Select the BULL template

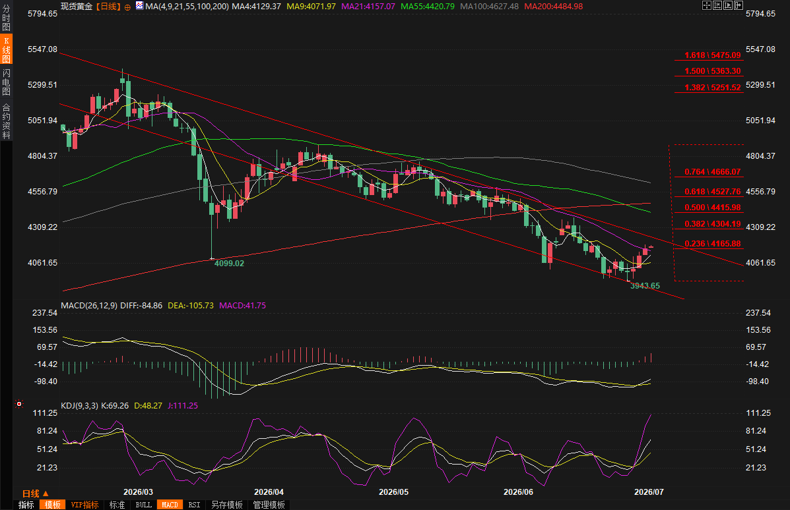[144, 505]
